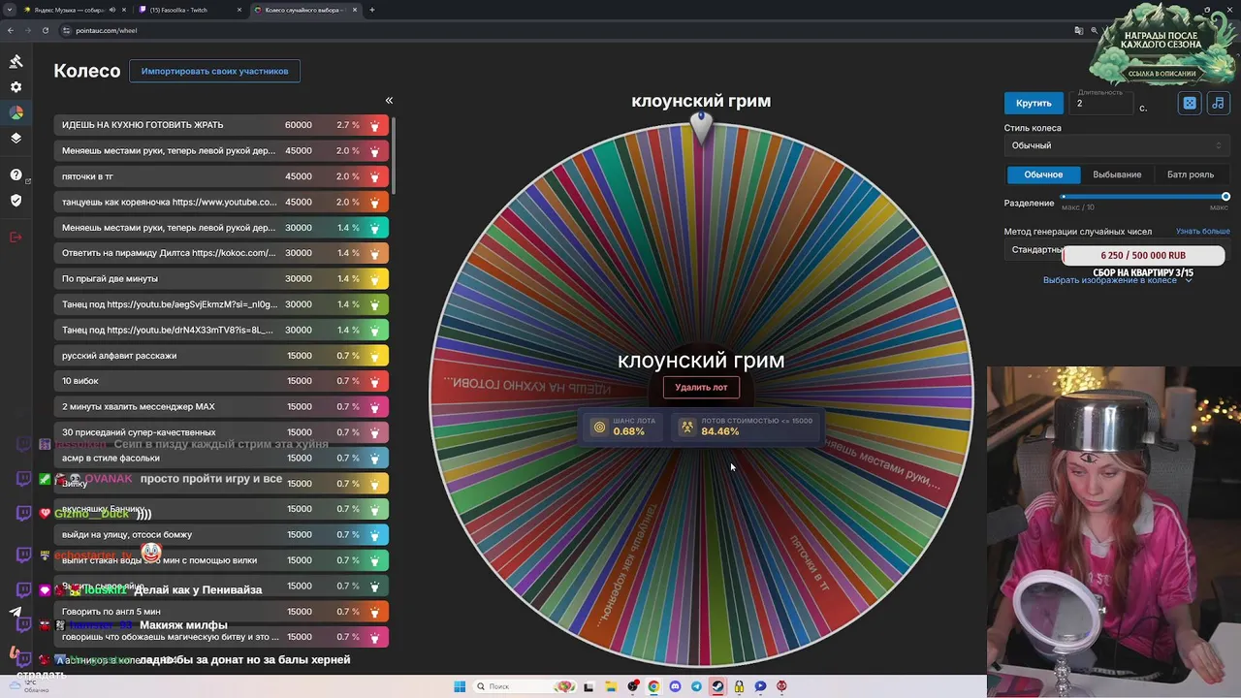The width and height of the screenshot is (1241, 698).
Task: Click winner icon of Ответить на пирамиду row
Action: 374,253
